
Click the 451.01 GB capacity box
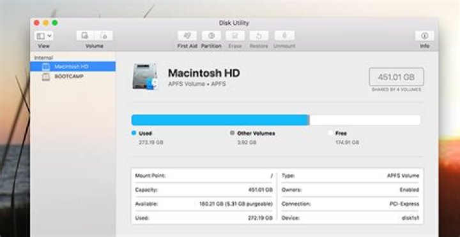click(396, 77)
